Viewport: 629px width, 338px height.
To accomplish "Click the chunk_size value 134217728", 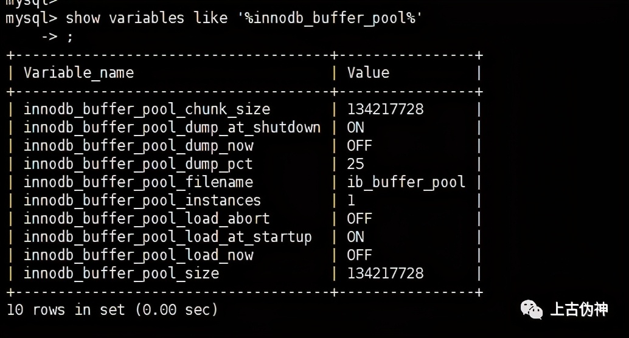I will [386, 109].
